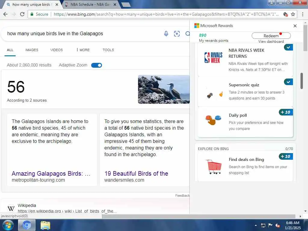Viewport: 308px width, 231px height.
Task: Click the Supersonic quiz icon
Action: click(215, 95)
